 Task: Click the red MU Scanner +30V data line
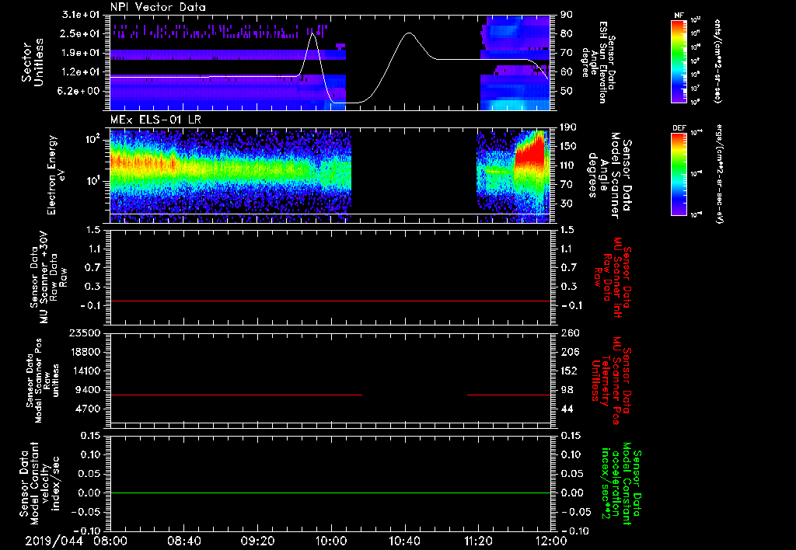coord(330,301)
